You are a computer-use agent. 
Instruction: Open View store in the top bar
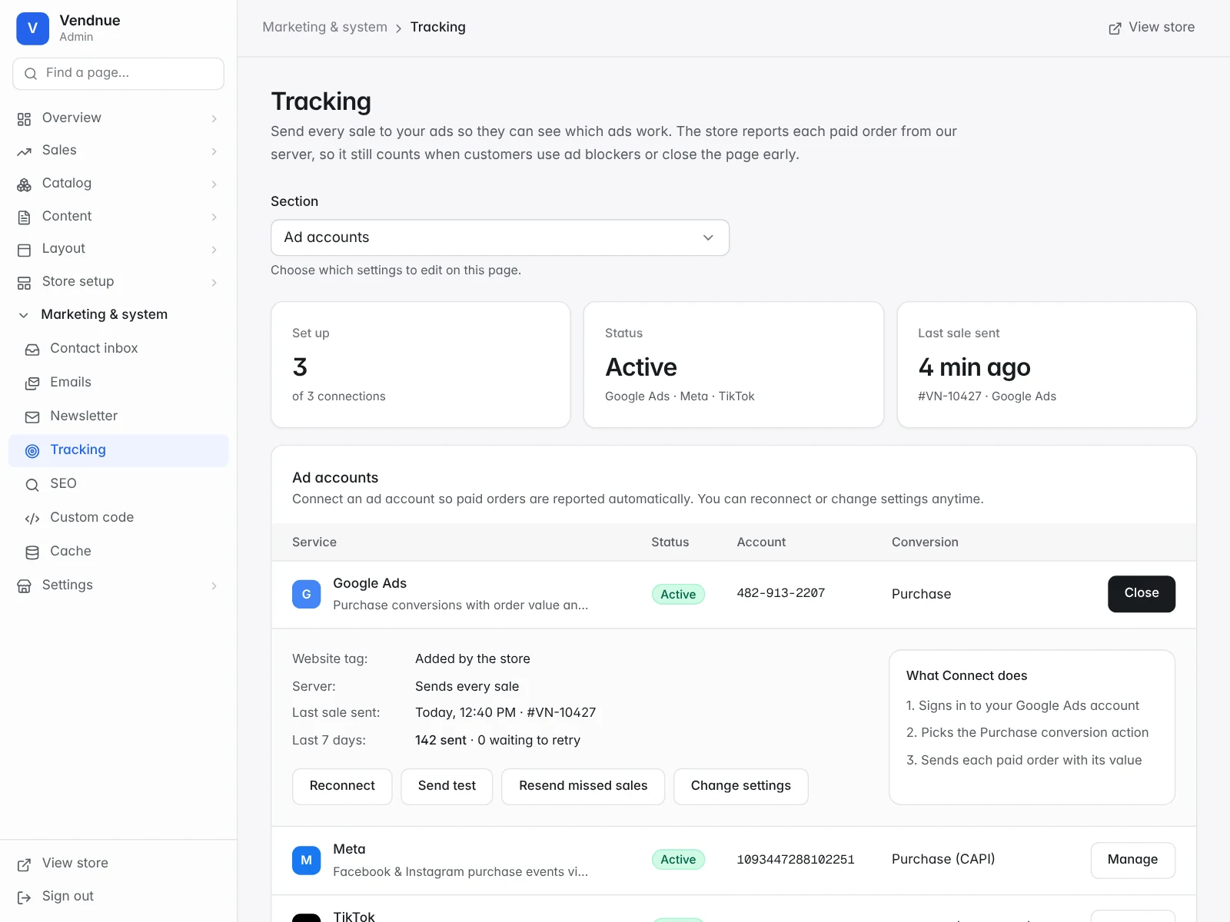click(1151, 28)
